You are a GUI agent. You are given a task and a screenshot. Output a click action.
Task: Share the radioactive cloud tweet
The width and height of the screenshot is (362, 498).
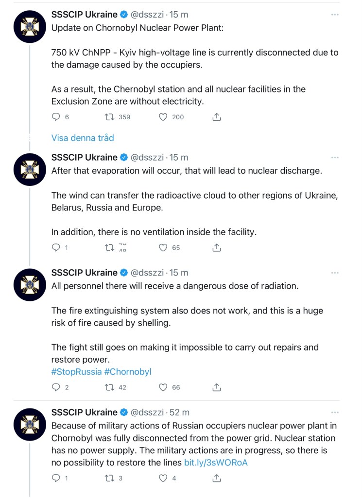coord(217,247)
